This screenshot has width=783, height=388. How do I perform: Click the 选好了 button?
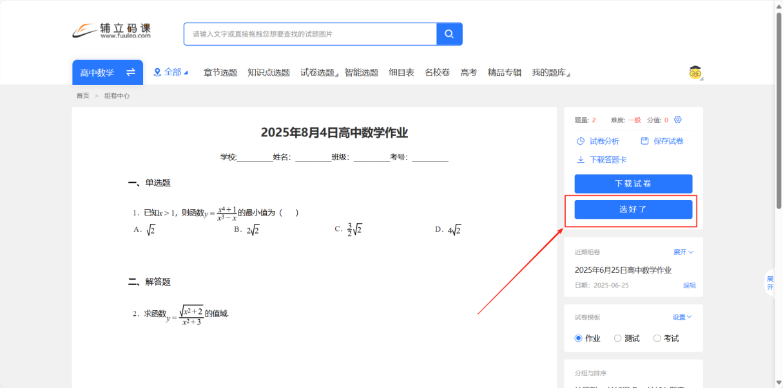[633, 209]
